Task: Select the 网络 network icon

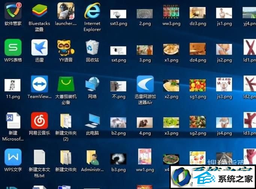Action: tap(92, 84)
